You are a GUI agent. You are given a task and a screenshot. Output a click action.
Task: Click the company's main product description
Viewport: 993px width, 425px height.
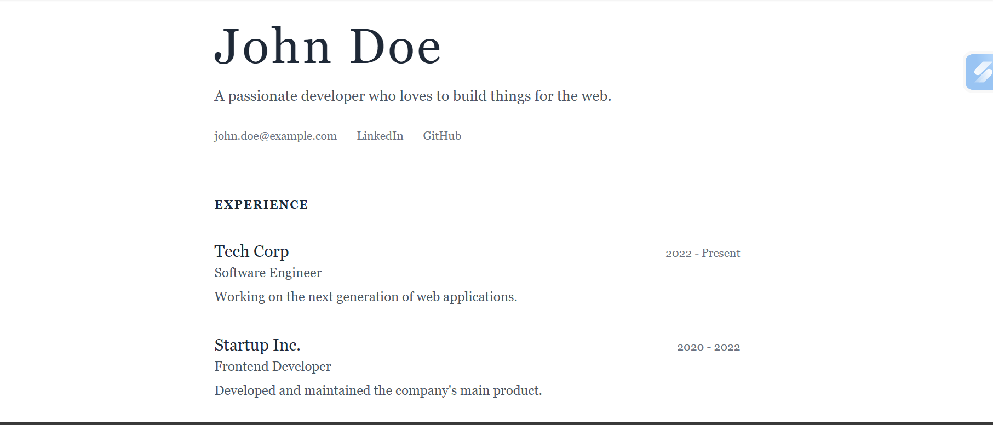378,390
